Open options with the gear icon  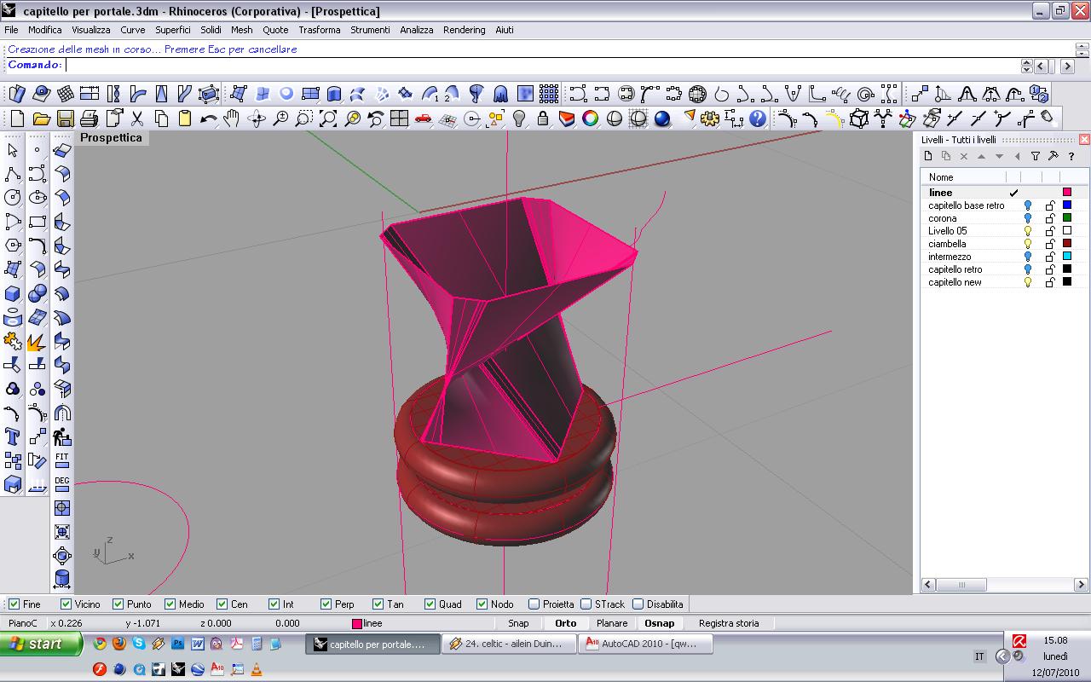710,118
